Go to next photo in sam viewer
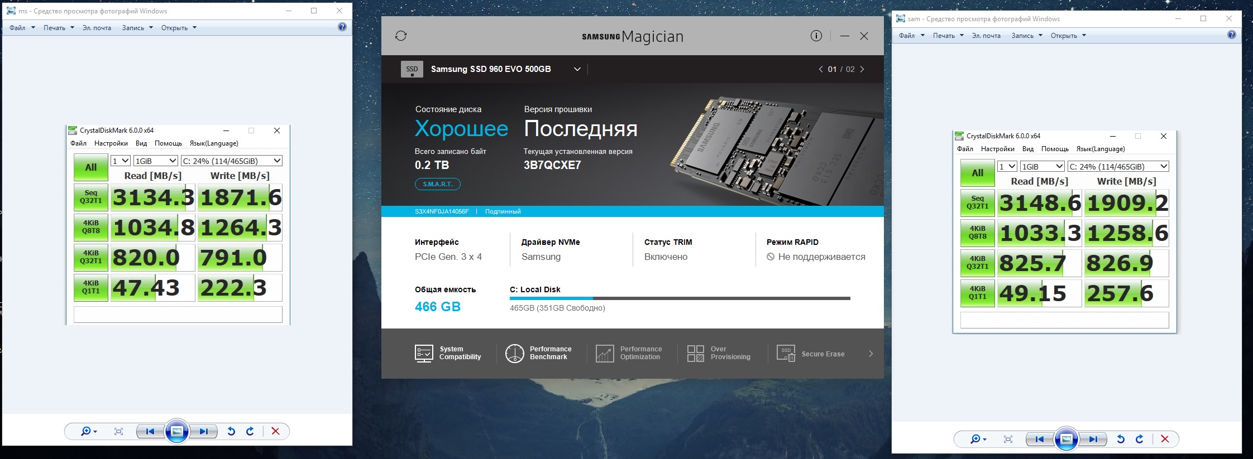The width and height of the screenshot is (1253, 459). 1093,439
